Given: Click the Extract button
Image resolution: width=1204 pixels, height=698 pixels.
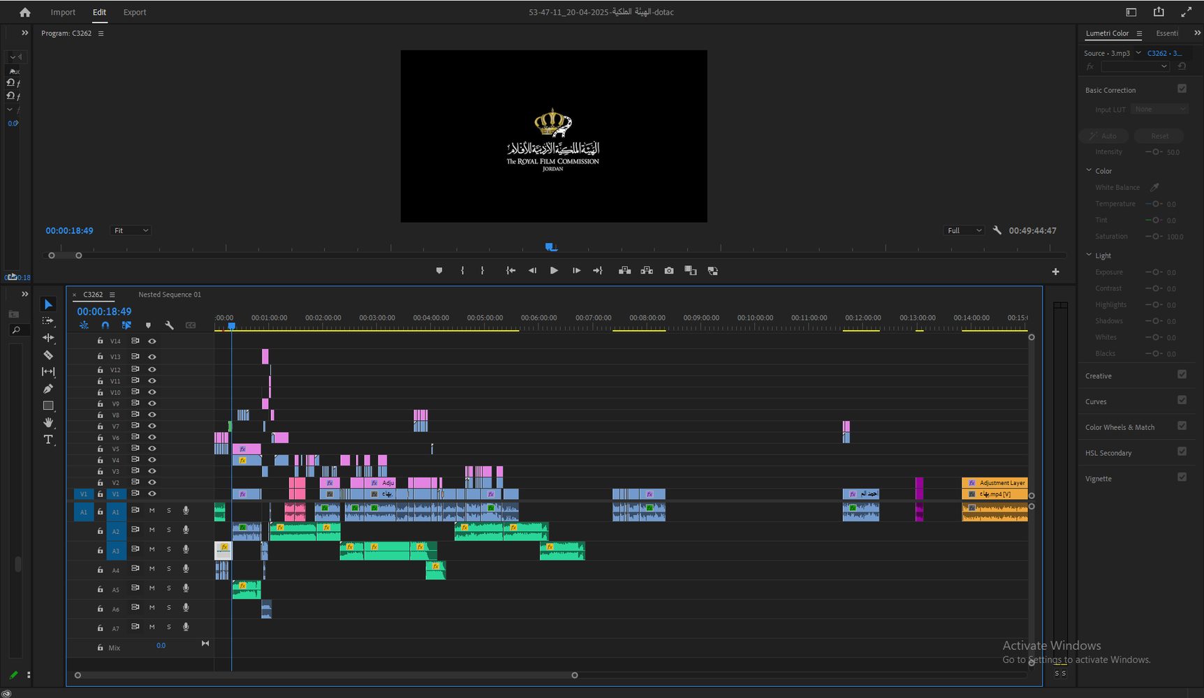Looking at the screenshot, I should click(647, 271).
